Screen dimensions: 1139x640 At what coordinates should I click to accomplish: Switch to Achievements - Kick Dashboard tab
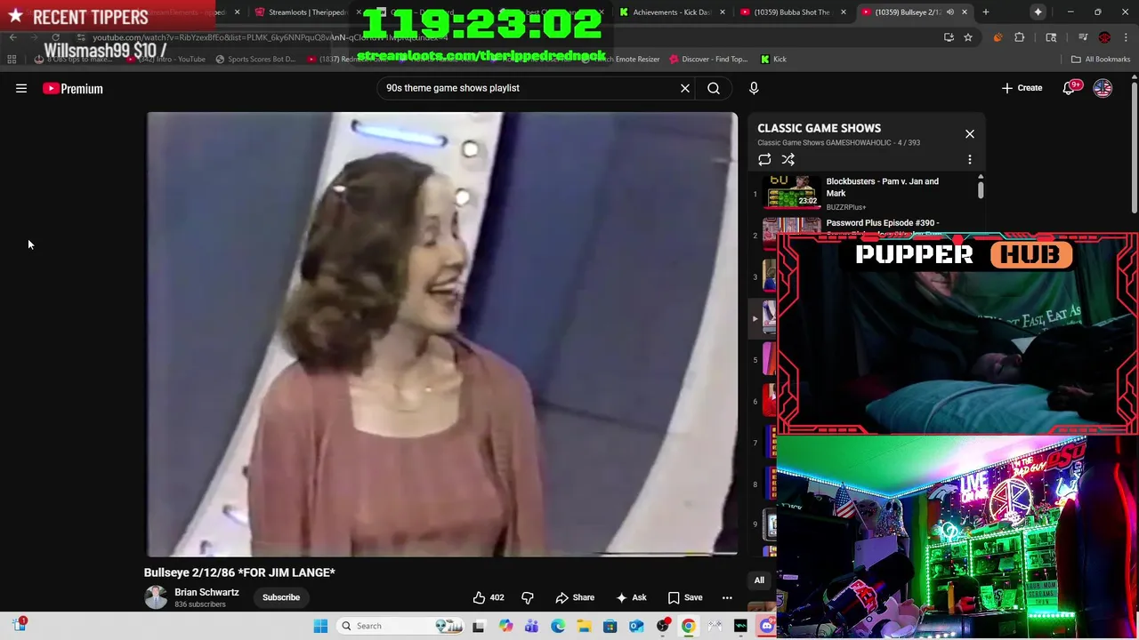[672, 12]
